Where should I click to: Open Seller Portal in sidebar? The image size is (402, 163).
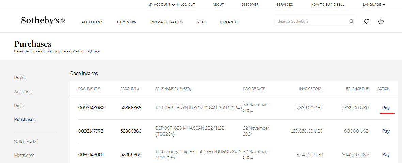point(26,141)
